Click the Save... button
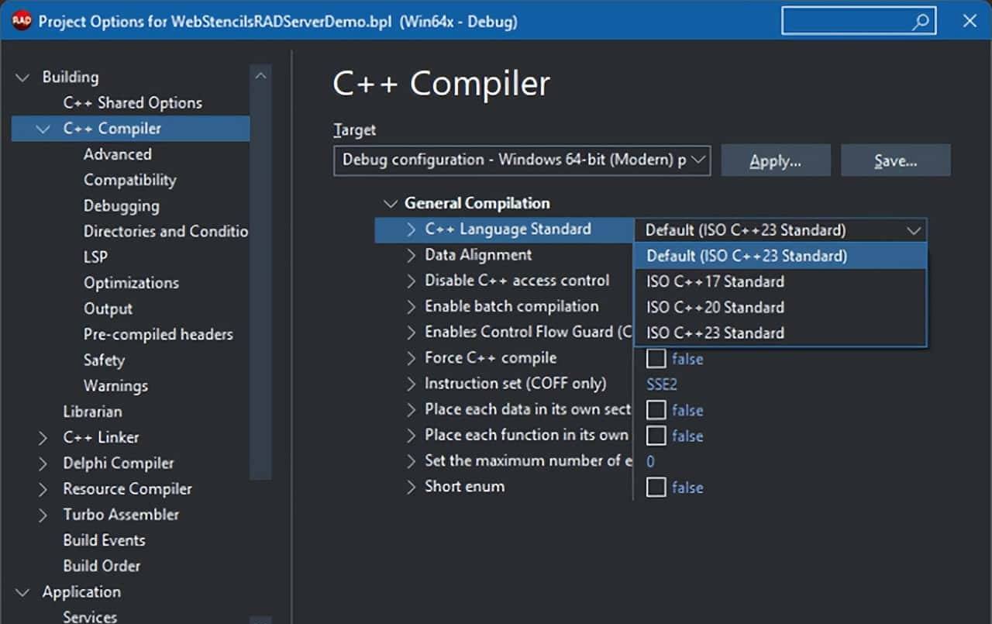 [895, 160]
